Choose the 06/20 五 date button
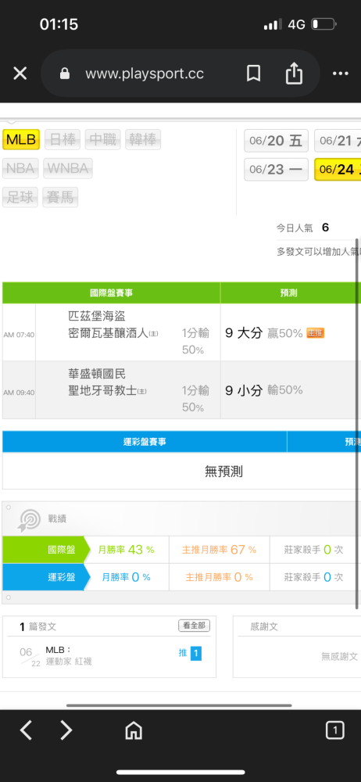 coord(276,141)
